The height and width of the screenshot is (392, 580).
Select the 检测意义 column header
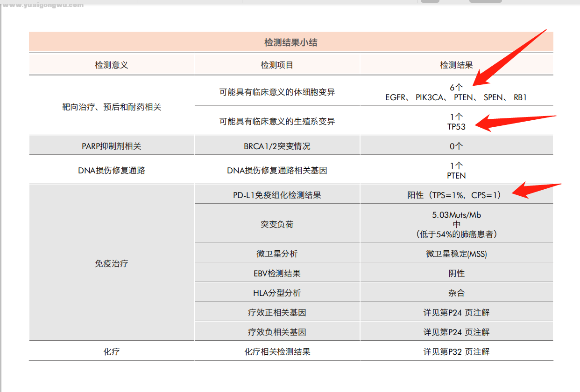112,65
